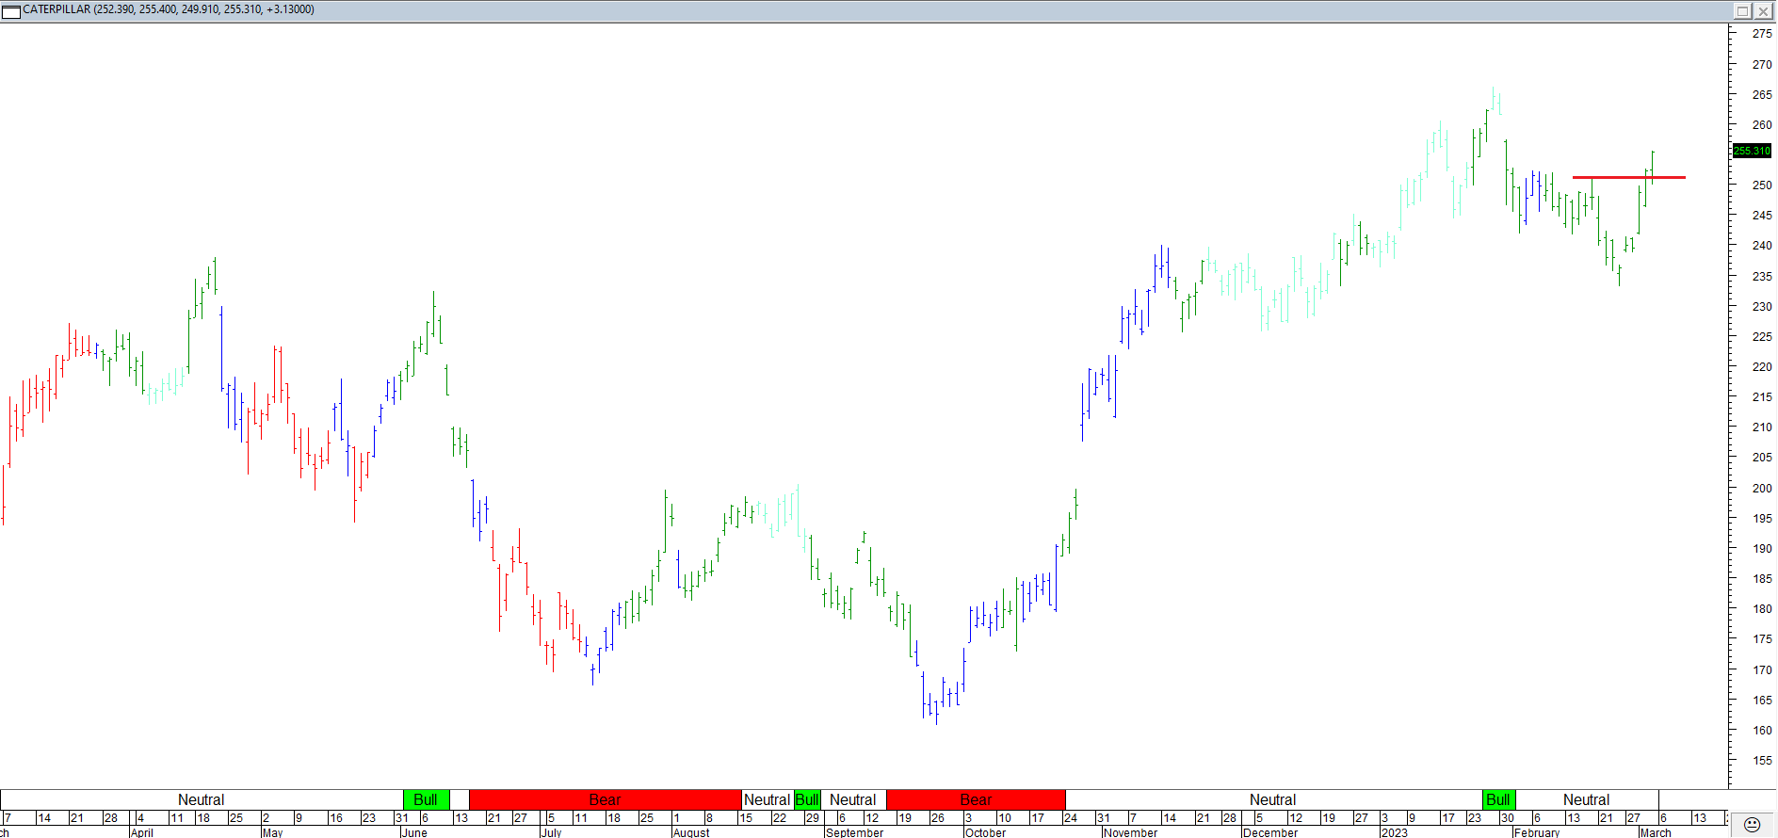The height and width of the screenshot is (838, 1778).
Task: Select the Neutral ribbon segment over February
Action: (1587, 799)
